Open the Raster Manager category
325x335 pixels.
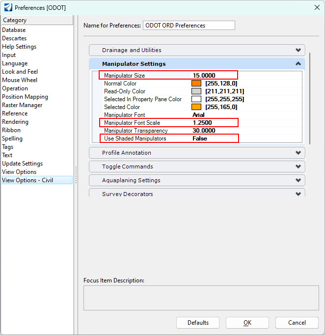[22, 105]
